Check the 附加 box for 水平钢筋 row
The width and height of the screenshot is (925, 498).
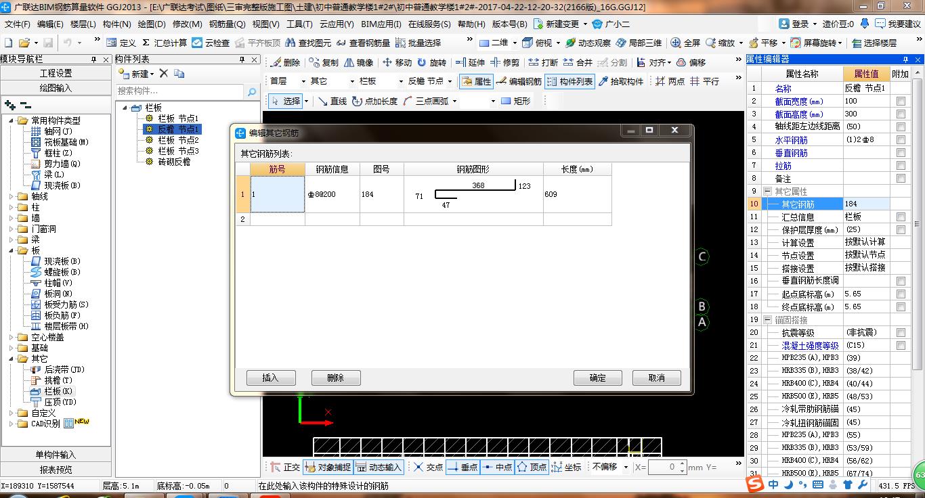coord(901,140)
